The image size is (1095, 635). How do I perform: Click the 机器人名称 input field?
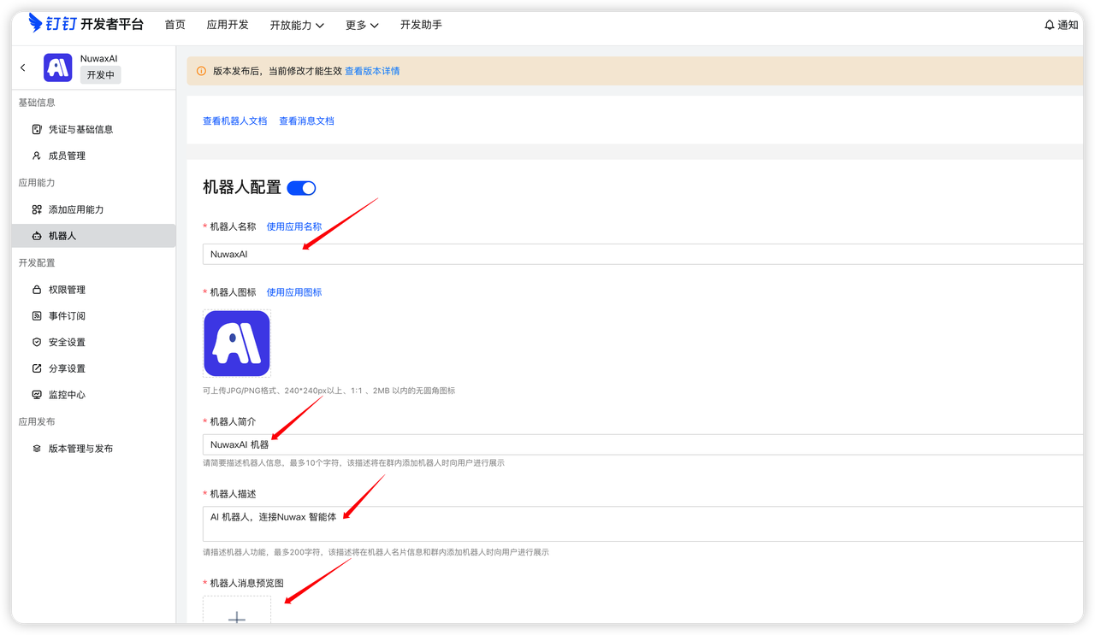(x=642, y=254)
